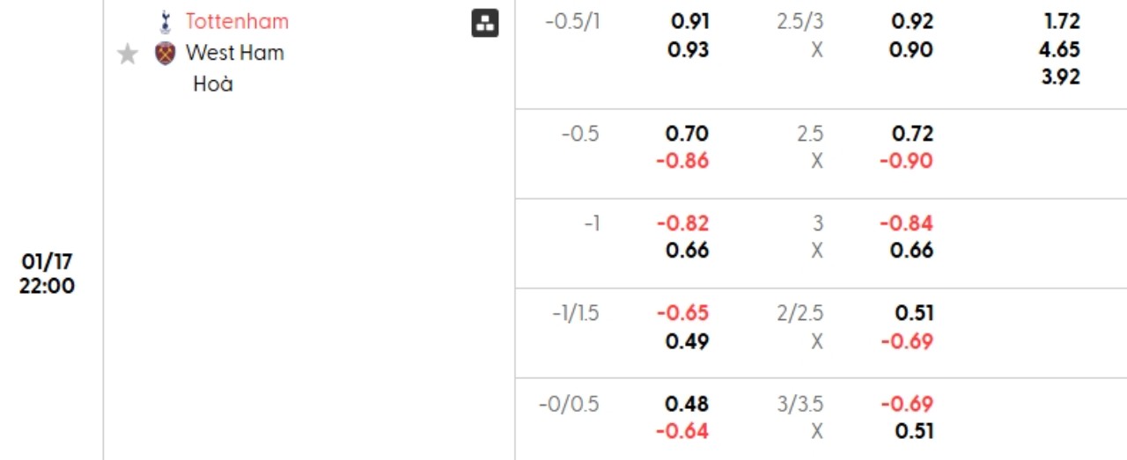Open the Tottenham team name link
1127x460 pixels.
(x=237, y=21)
